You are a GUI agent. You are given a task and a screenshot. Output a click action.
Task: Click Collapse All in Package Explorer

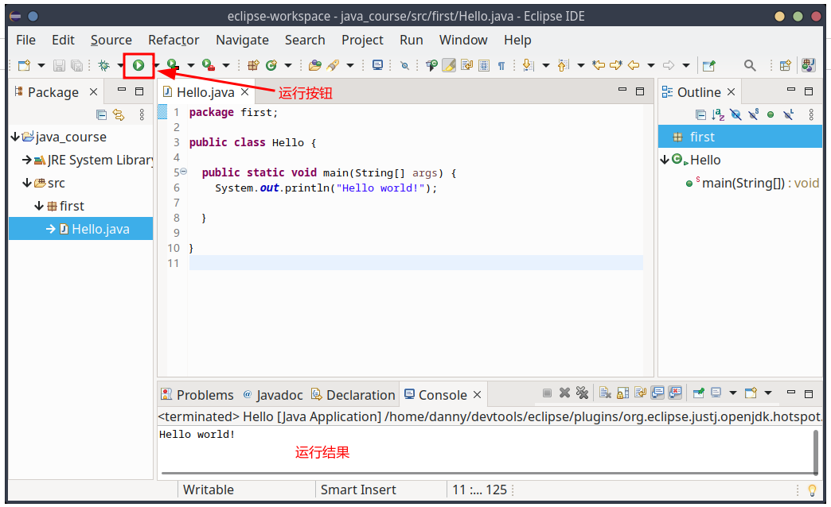coord(101,114)
